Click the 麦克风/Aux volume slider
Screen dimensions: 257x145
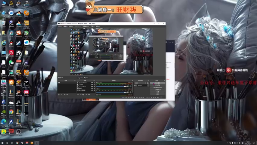111,86
